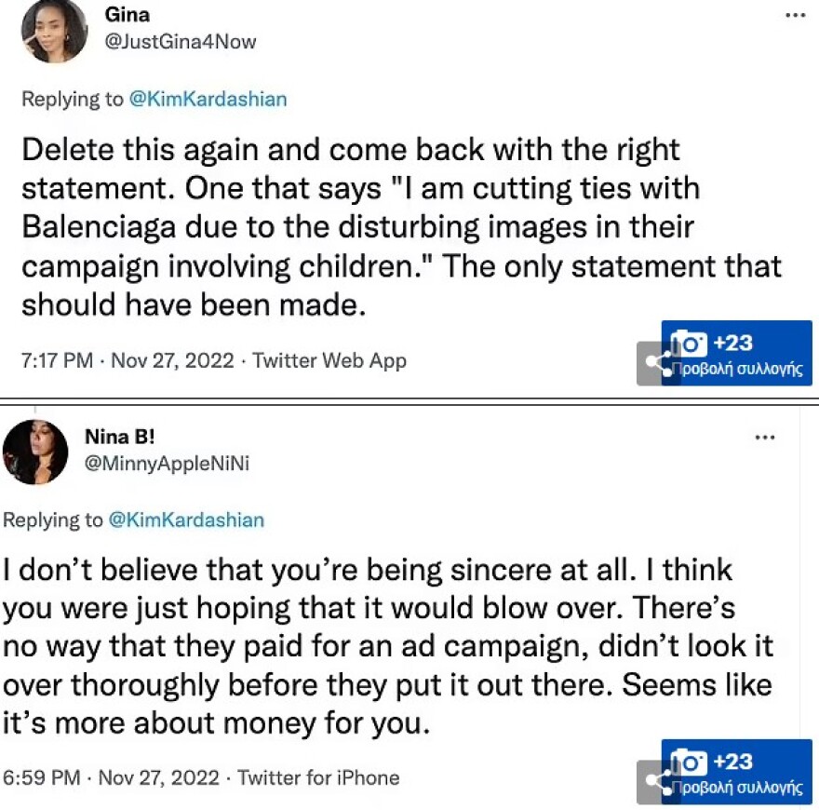Open the +23 photo gallery on Nina's tweet
This screenshot has height=810, width=819.
tap(737, 771)
